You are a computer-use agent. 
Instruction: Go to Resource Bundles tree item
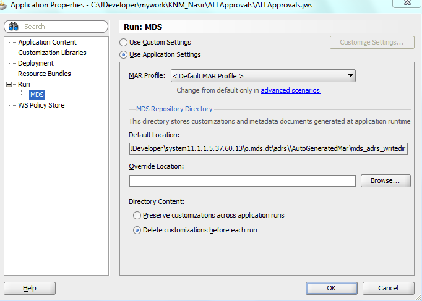click(x=45, y=74)
